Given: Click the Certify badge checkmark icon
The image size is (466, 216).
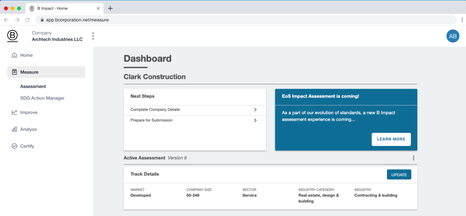Looking at the screenshot, I should [x=14, y=146].
